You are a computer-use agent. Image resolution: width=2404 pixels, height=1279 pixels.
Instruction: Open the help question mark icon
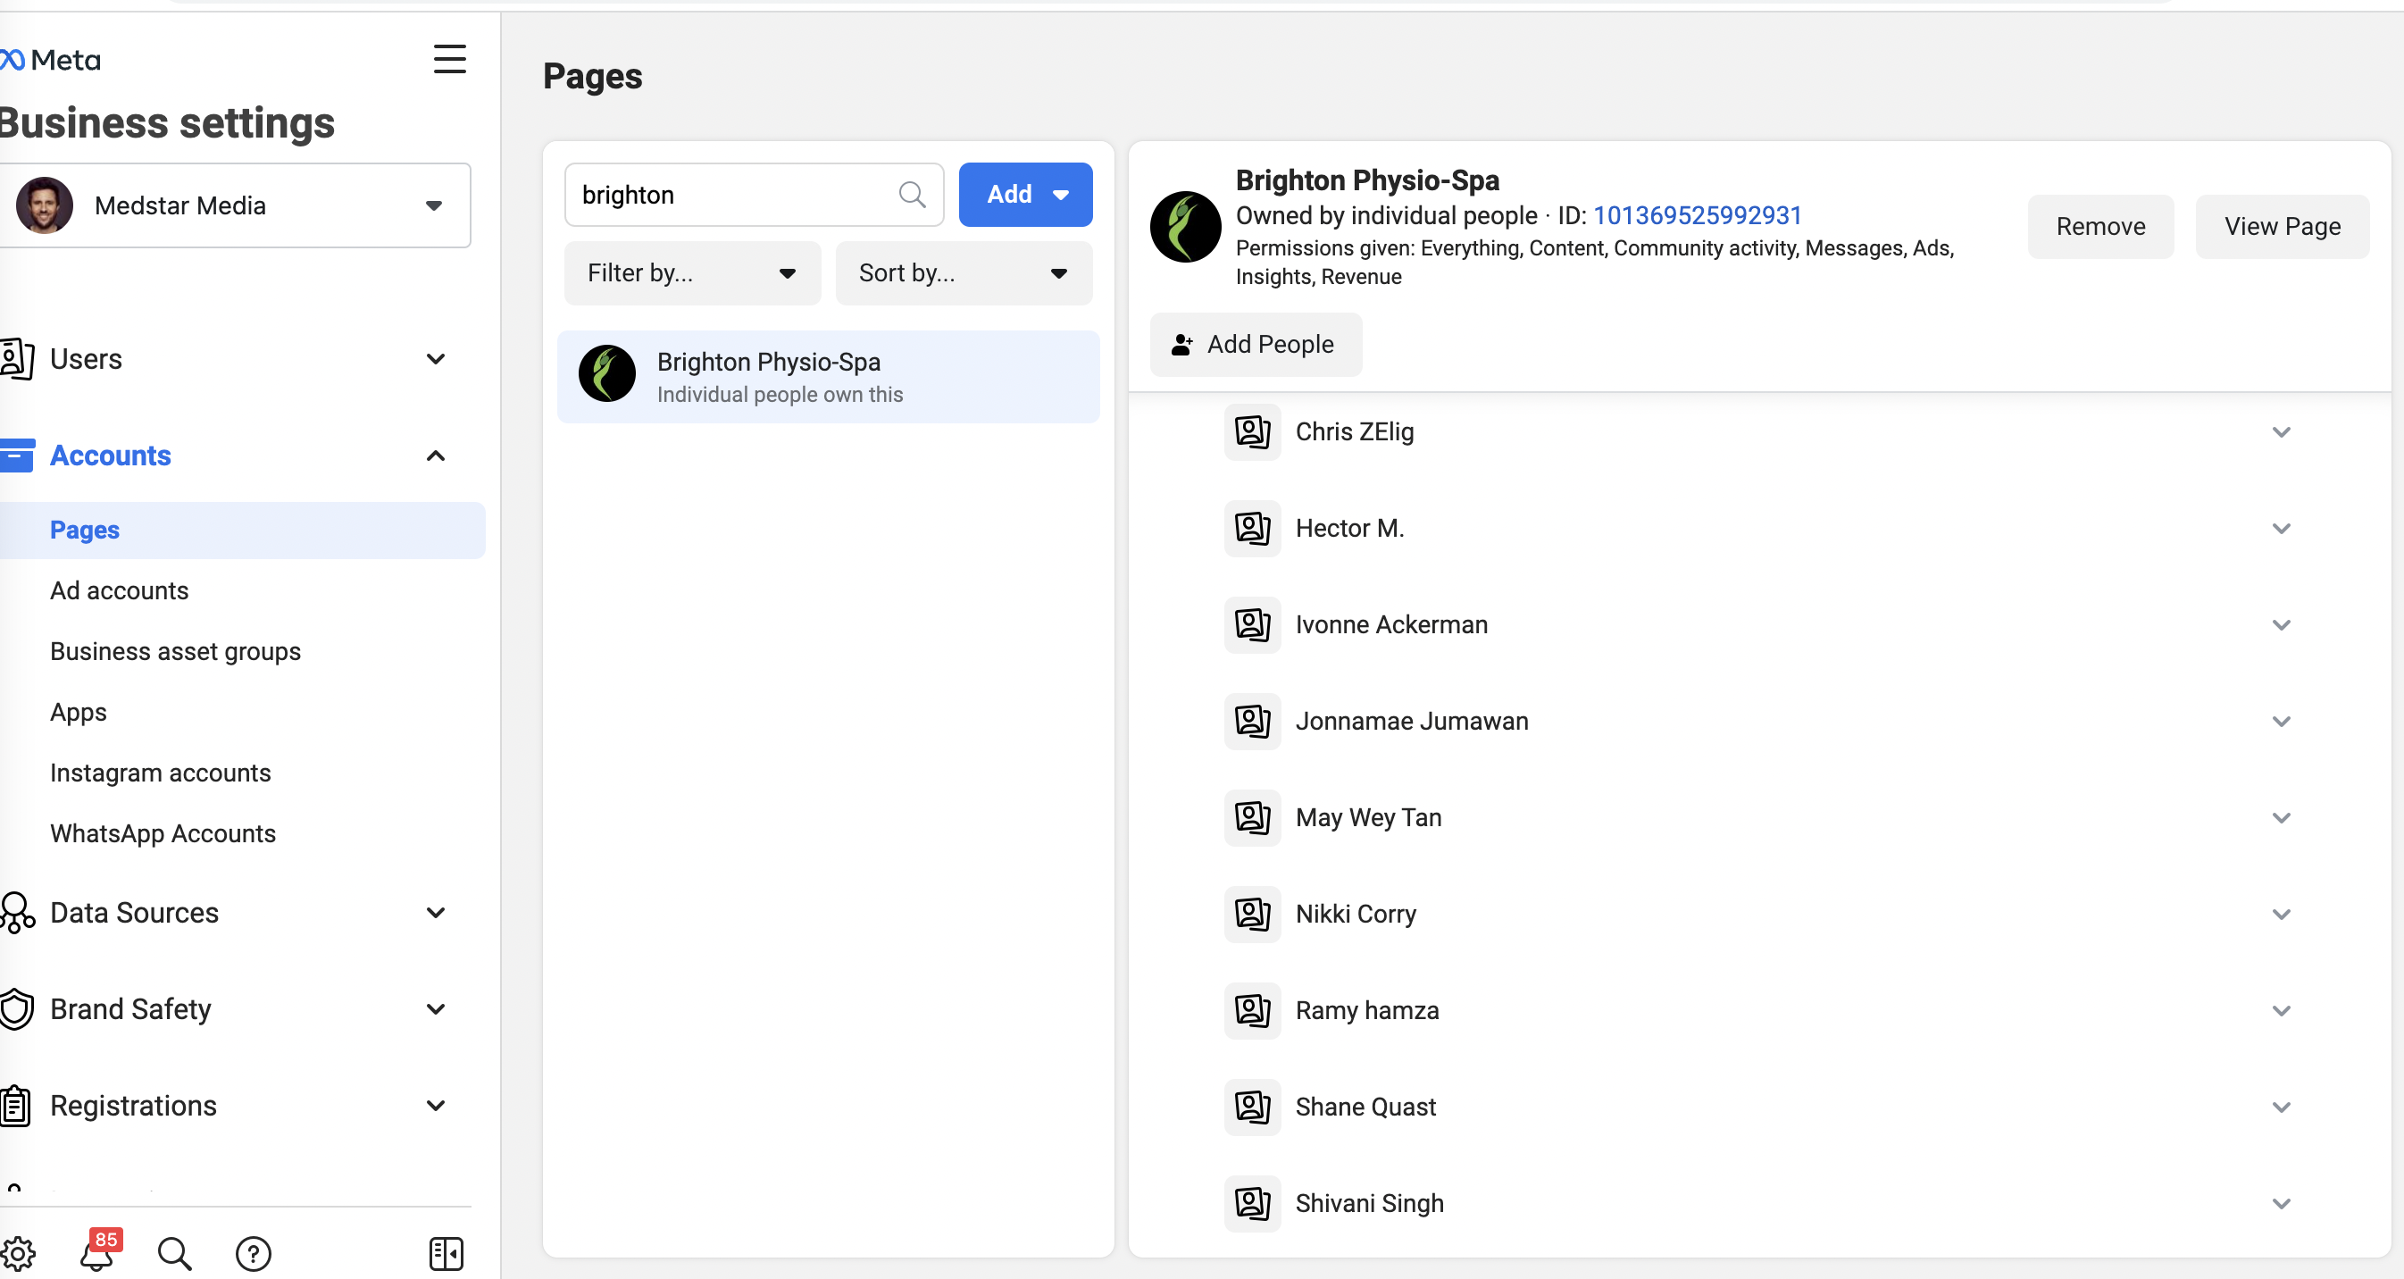click(x=253, y=1254)
